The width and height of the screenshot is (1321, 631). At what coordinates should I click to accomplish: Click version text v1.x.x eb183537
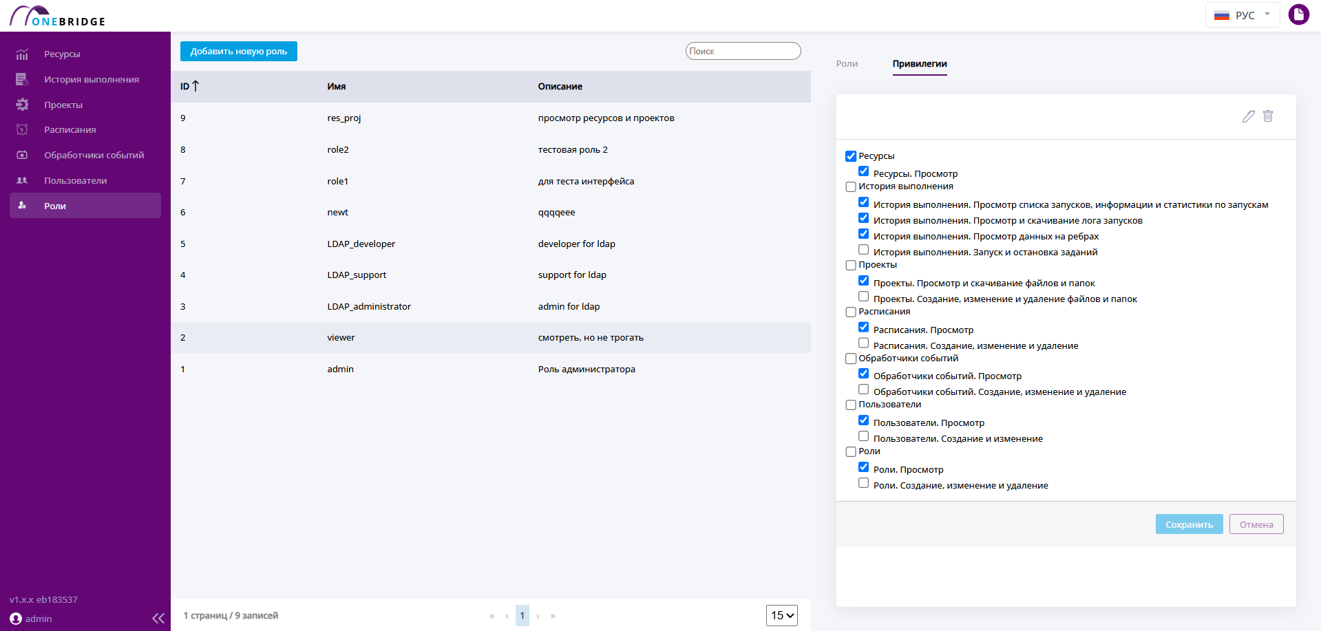tap(43, 600)
